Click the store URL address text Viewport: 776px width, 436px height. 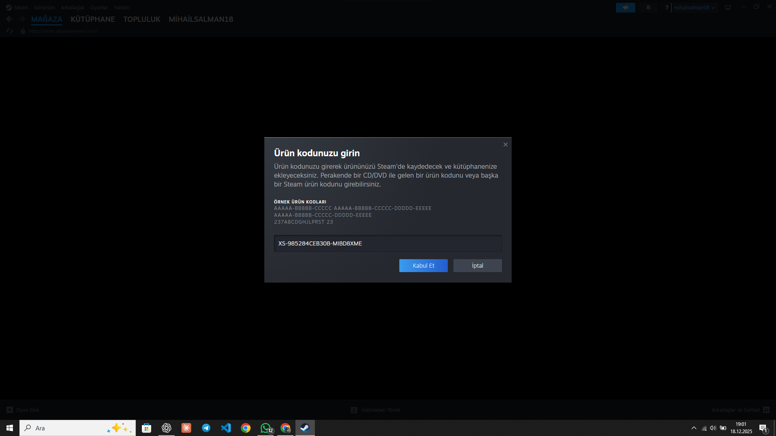tap(63, 31)
